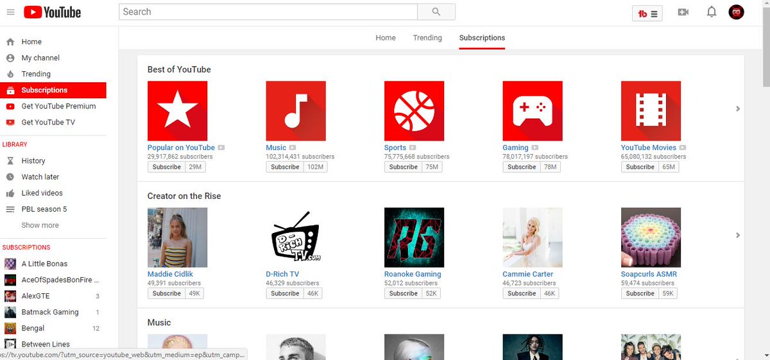770x360 pixels.
Task: Select the Subscriptions tab
Action: click(482, 38)
